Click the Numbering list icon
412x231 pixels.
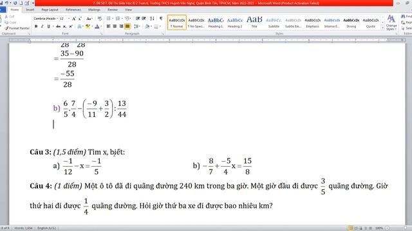[117, 19]
